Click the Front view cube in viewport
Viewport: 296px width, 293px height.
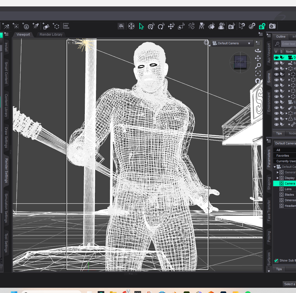tap(240, 62)
